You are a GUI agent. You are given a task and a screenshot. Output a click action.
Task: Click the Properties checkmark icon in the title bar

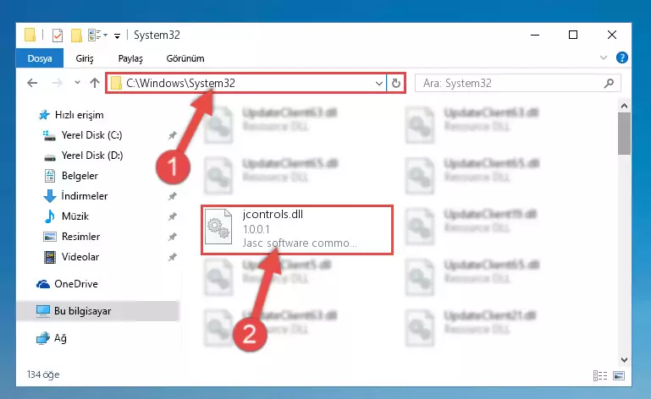(x=58, y=36)
